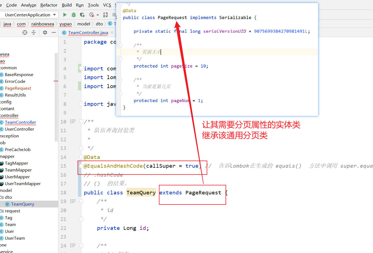Open the Analyze menu
This screenshot has width=373, height=253.
point(29,5)
